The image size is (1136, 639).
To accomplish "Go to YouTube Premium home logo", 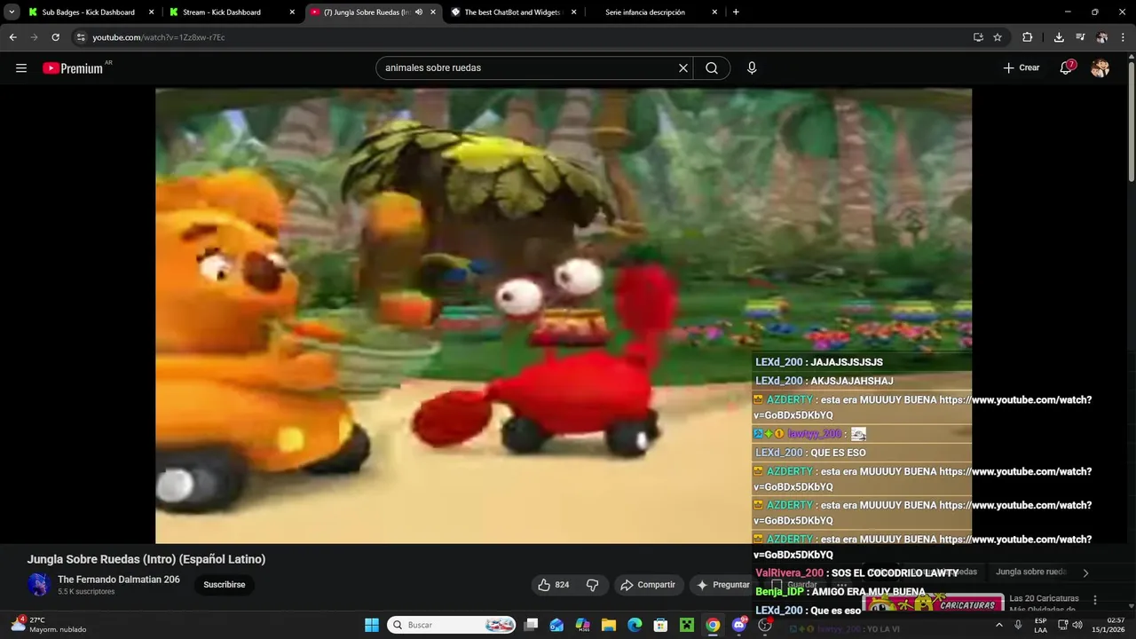I will 73,68.
